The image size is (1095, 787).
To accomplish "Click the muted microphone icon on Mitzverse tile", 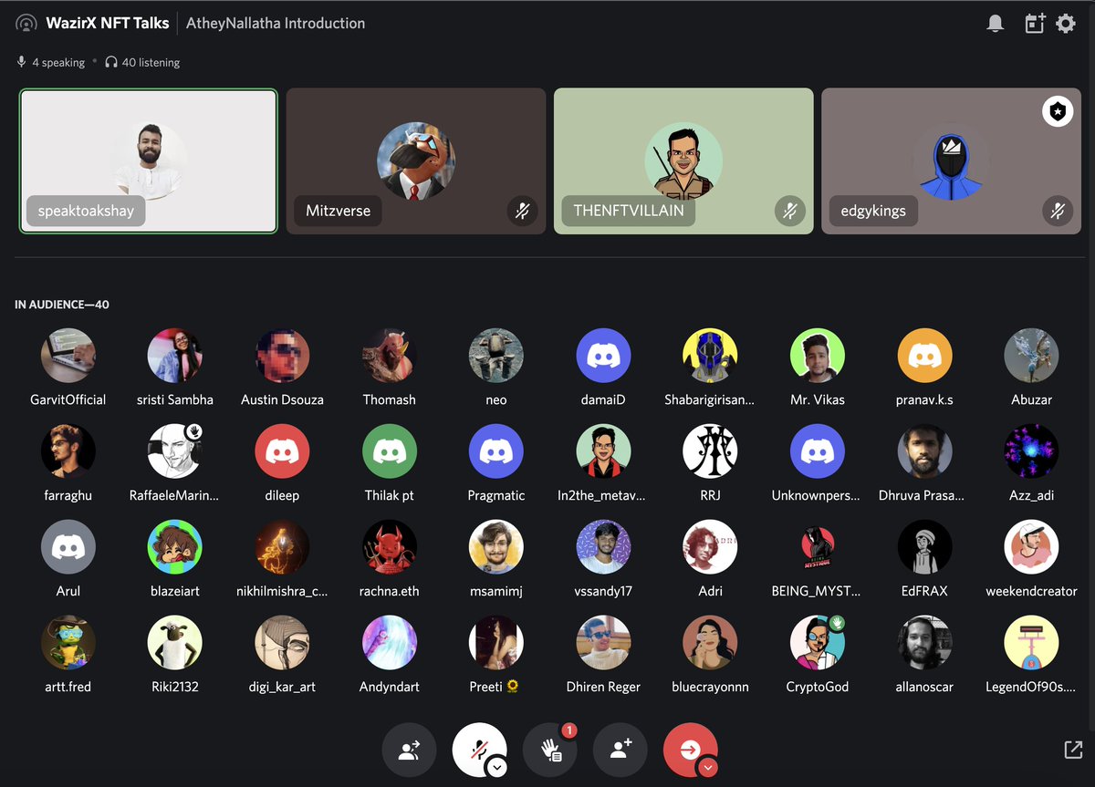I will (x=521, y=211).
